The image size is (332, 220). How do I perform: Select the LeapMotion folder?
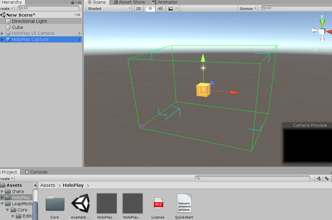tap(22, 204)
